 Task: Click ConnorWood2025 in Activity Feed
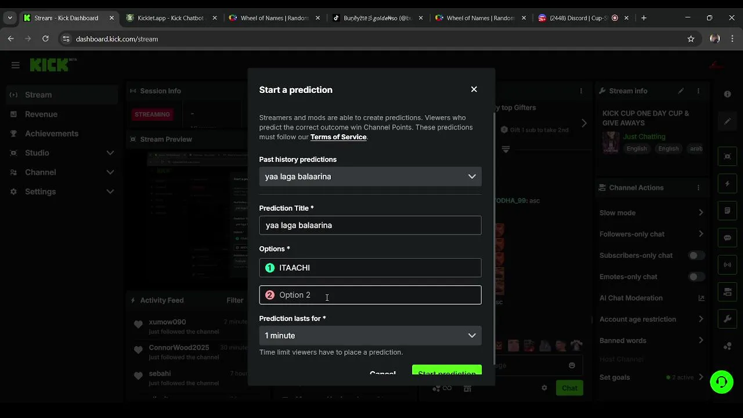179,348
